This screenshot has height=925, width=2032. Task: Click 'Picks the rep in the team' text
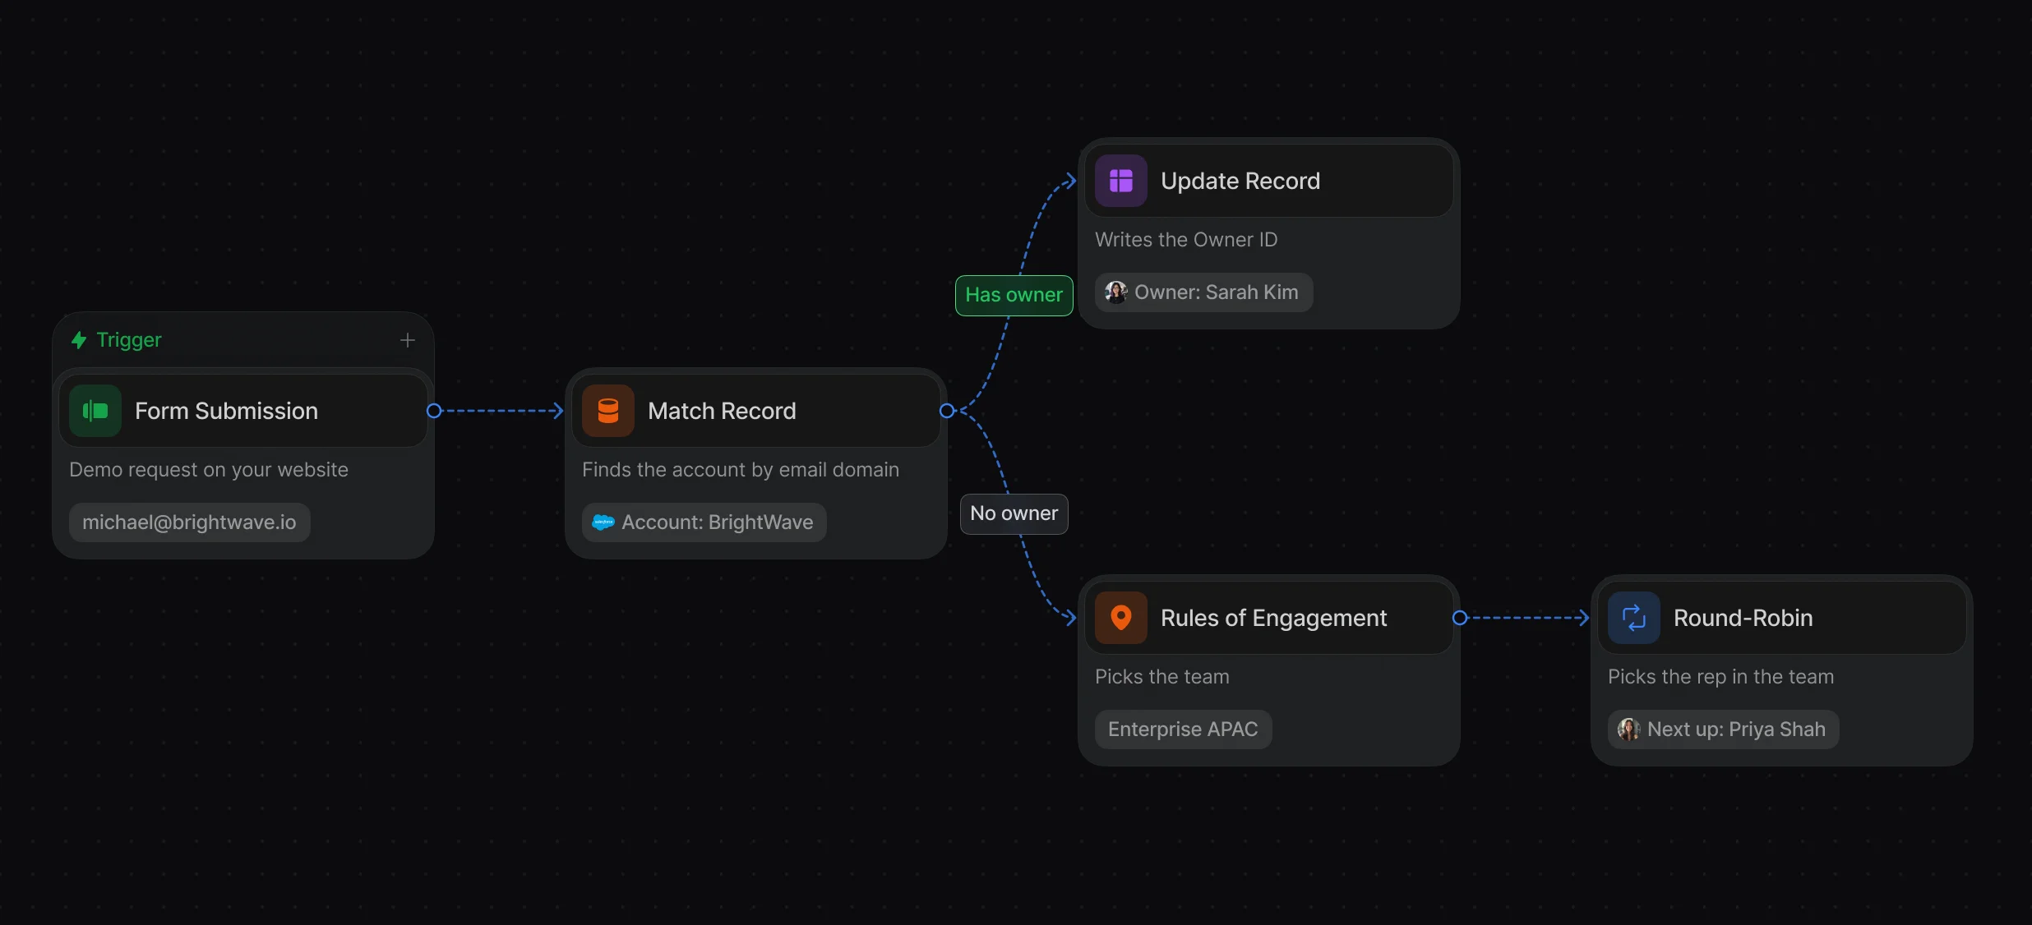(x=1720, y=677)
